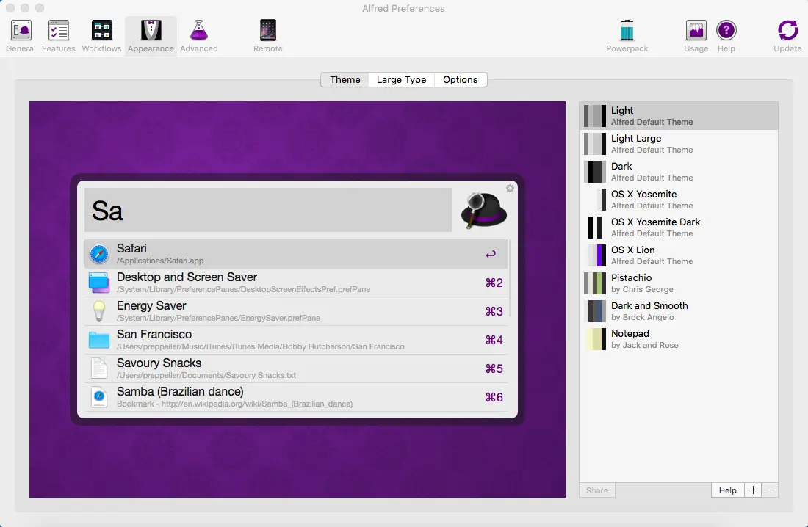Screen dimensions: 808x527
Task: Click the Energy Saver lightbulb icon
Action: [x=99, y=311]
